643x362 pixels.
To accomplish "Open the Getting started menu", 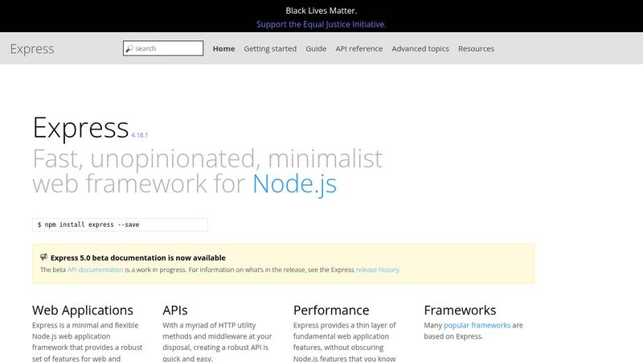I will pyautogui.click(x=270, y=48).
